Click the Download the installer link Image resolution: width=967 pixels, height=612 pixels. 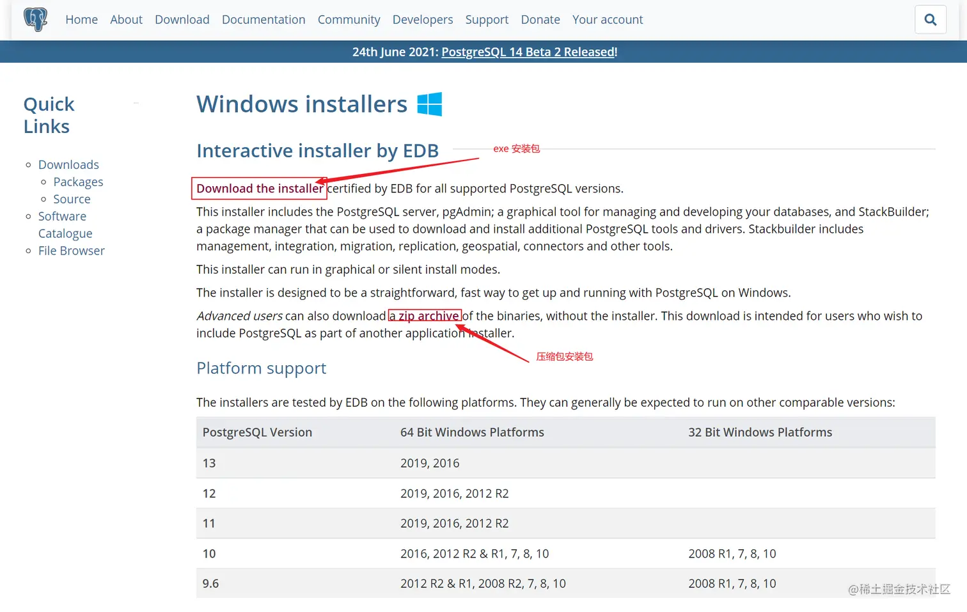pos(260,189)
